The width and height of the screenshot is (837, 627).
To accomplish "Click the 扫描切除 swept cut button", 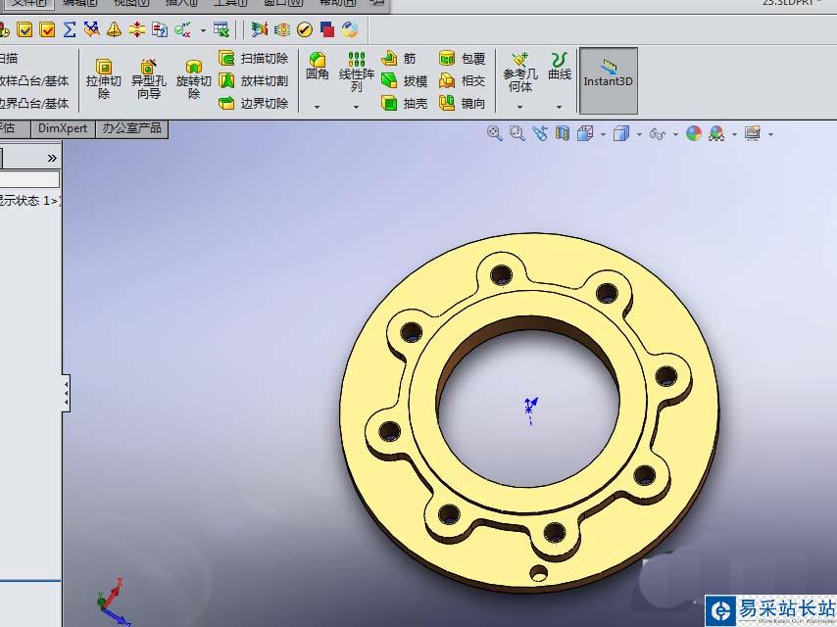I will click(254, 58).
